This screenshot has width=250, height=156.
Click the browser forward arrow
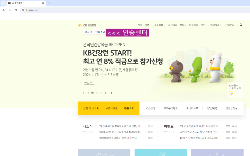[10, 10]
